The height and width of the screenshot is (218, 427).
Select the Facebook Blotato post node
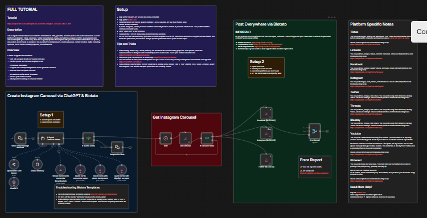point(266,113)
